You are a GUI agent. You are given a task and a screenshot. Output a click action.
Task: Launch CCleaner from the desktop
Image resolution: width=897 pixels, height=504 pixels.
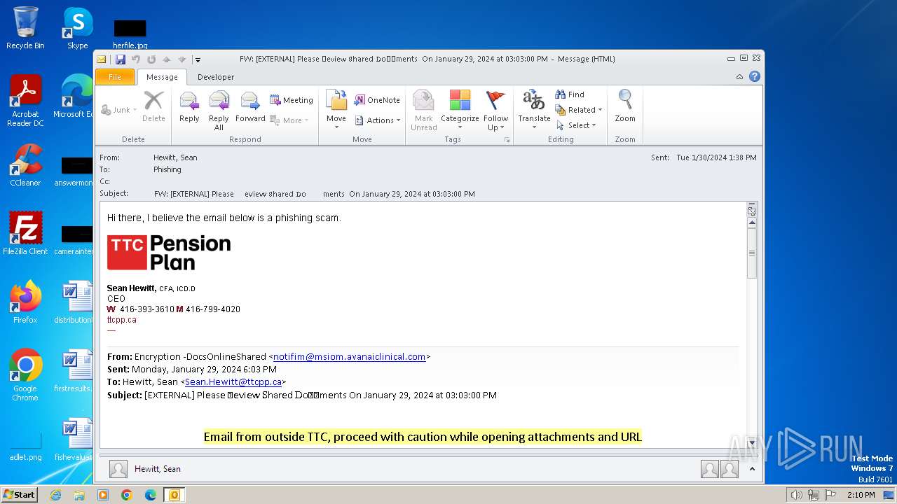point(25,165)
